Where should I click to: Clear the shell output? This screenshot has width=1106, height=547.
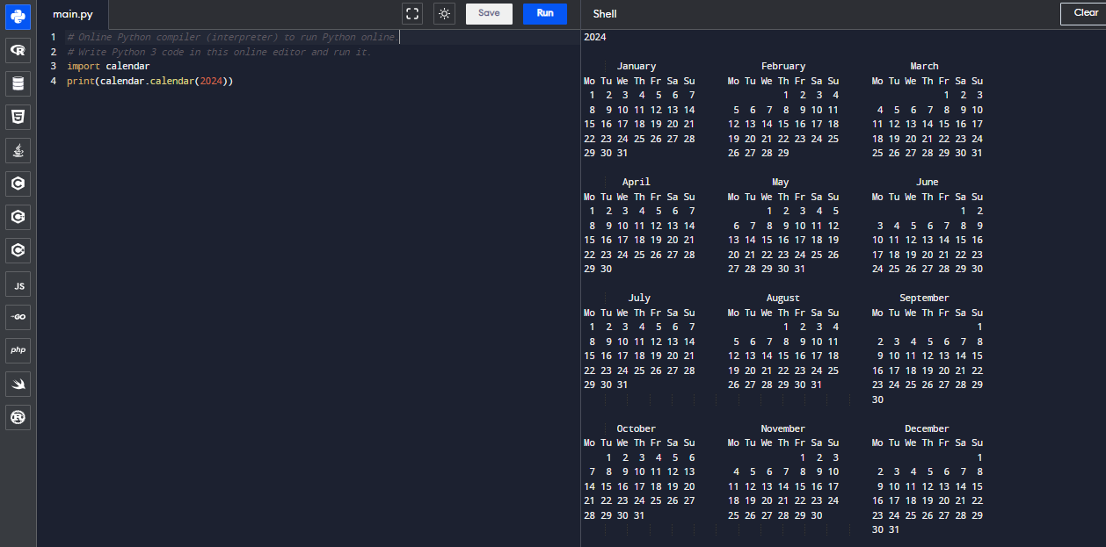(x=1085, y=13)
